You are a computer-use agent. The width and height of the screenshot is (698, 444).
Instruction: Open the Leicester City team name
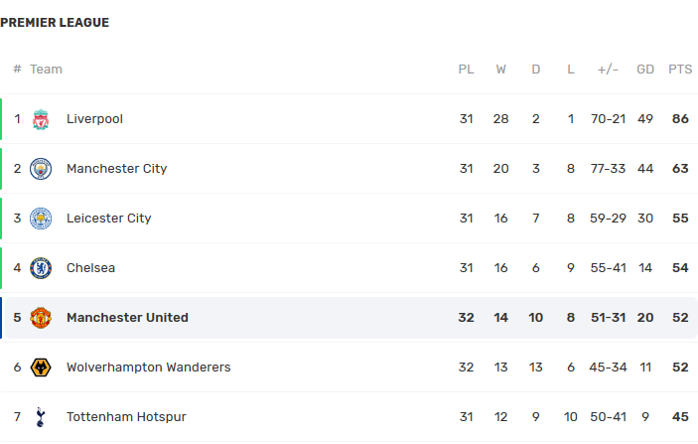coord(108,219)
